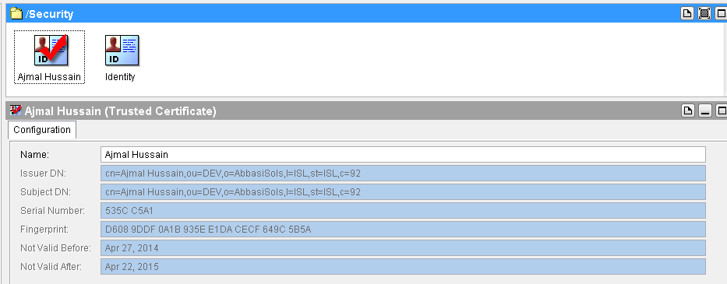Click the Subject DN field
727x284 pixels.
tap(403, 192)
